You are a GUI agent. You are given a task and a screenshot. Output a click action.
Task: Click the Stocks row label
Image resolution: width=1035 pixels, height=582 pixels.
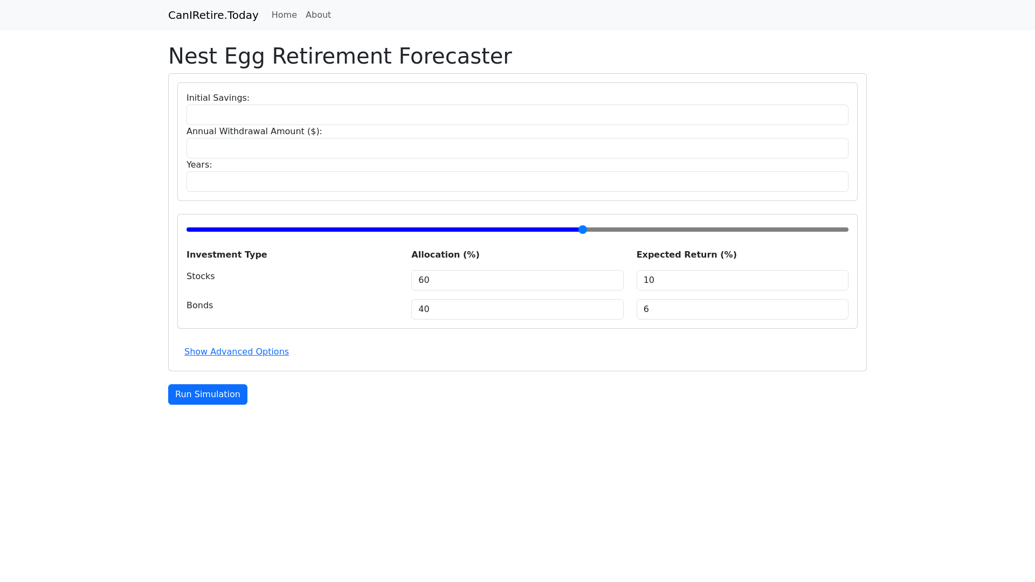(201, 276)
